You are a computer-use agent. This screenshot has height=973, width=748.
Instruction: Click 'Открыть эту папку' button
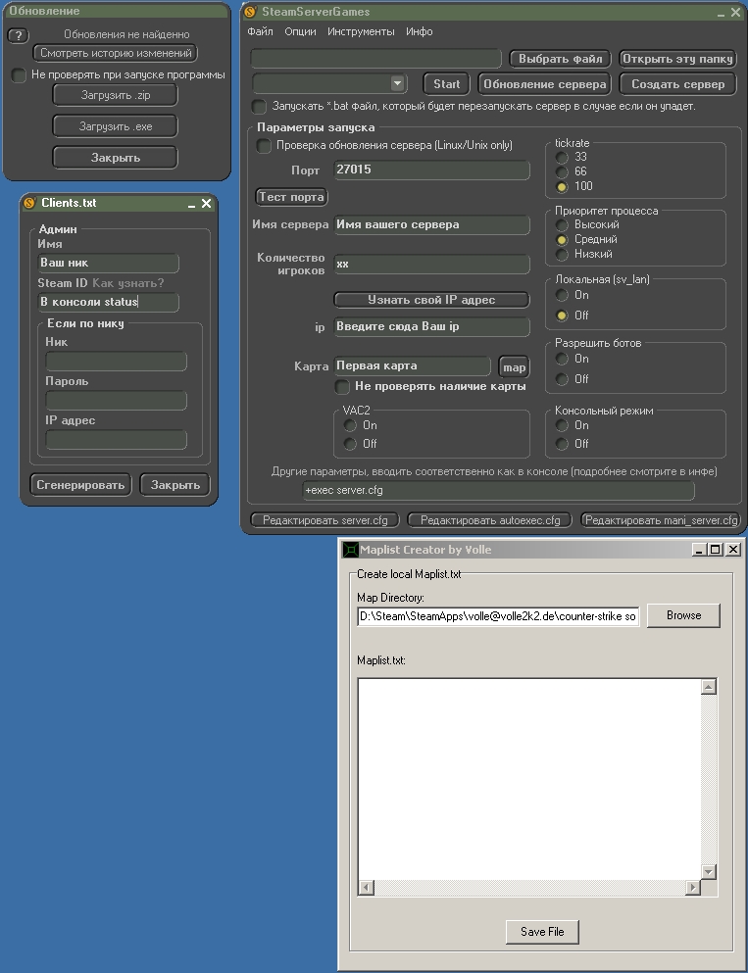pyautogui.click(x=677, y=59)
